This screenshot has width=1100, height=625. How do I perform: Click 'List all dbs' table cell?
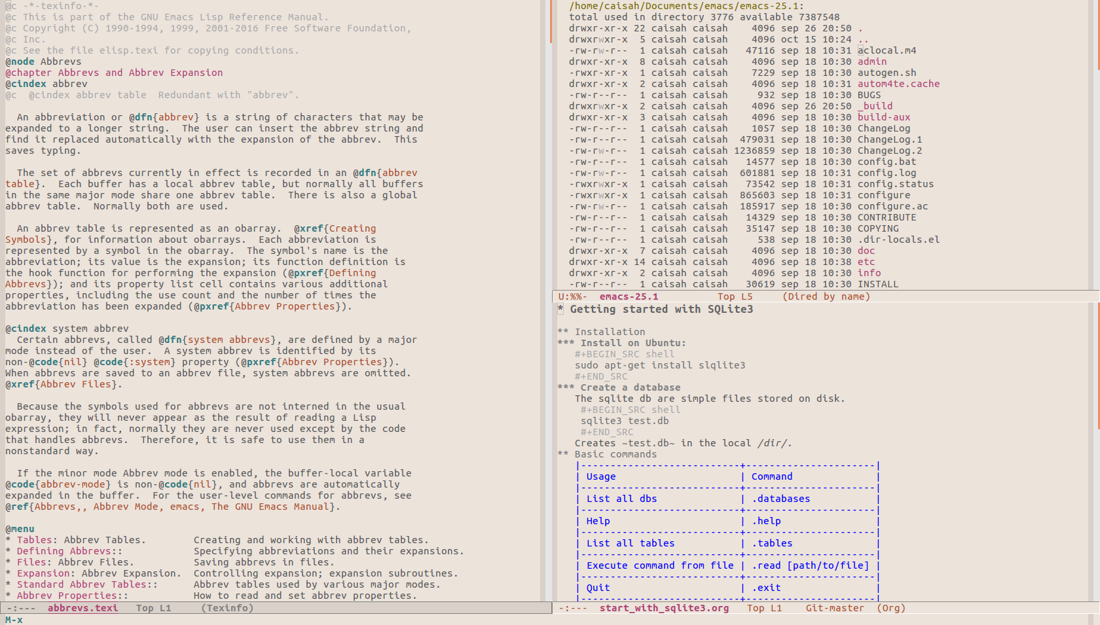pyautogui.click(x=622, y=499)
